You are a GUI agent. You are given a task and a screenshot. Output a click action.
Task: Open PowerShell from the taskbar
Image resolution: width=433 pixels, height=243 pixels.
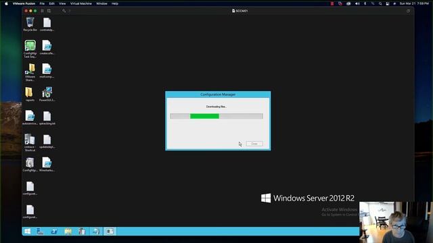pyautogui.click(x=54, y=231)
